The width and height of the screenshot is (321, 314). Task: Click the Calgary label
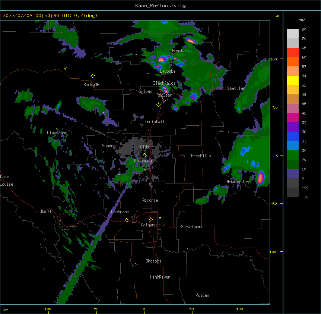click(149, 225)
